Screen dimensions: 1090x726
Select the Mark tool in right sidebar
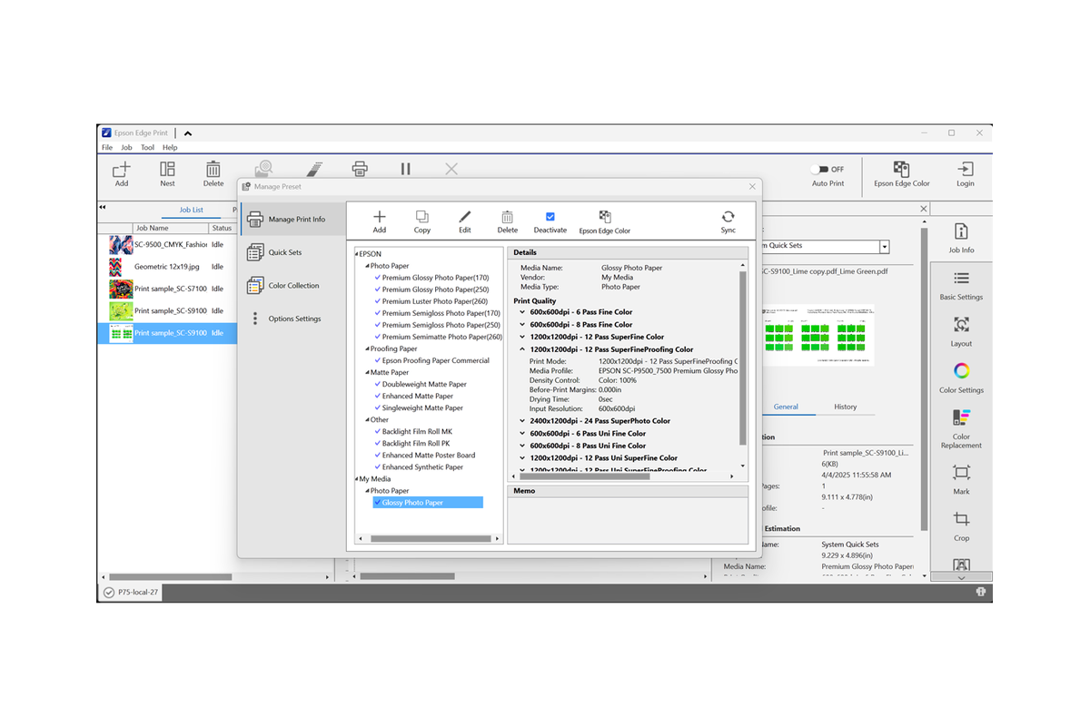pos(961,479)
